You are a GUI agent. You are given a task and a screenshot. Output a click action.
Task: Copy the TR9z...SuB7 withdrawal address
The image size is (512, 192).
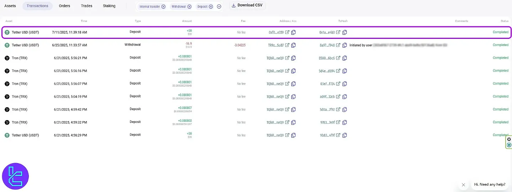(x=293, y=45)
